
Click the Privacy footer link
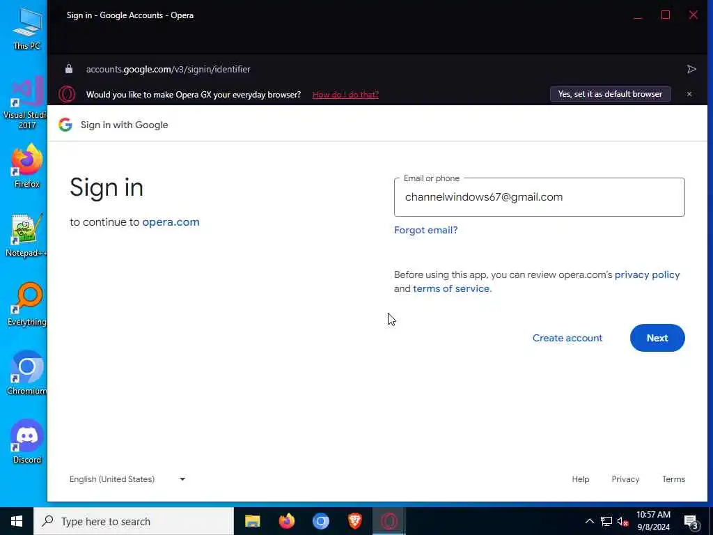pyautogui.click(x=625, y=479)
